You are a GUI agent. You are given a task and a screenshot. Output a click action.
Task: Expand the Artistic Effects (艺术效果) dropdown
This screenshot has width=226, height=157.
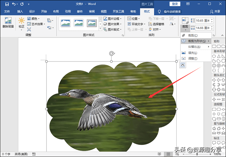pyautogui.click(x=37, y=24)
